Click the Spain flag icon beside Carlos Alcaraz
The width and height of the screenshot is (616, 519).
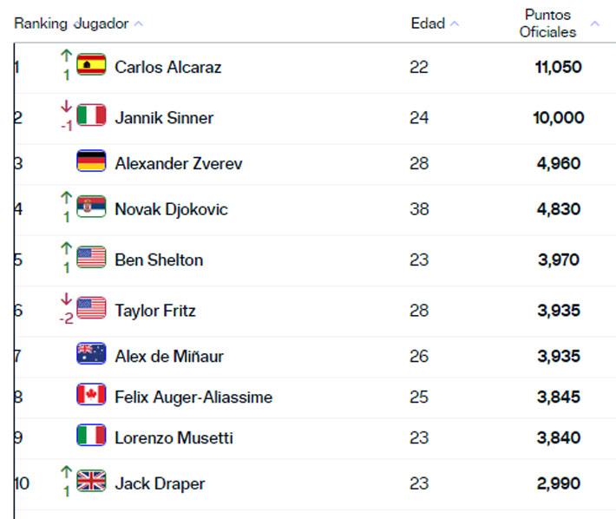click(91, 65)
